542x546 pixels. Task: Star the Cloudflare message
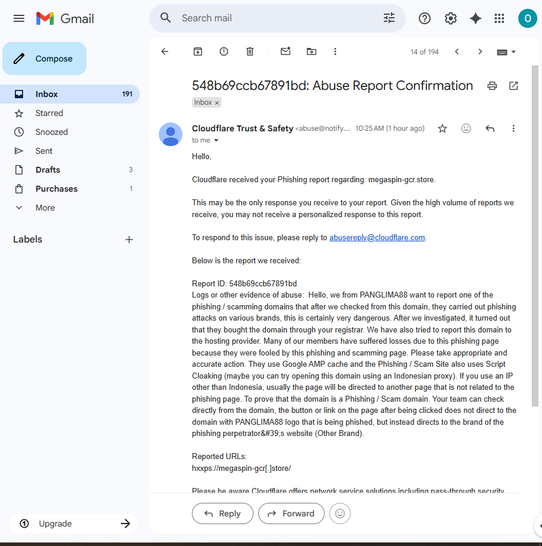coord(442,128)
